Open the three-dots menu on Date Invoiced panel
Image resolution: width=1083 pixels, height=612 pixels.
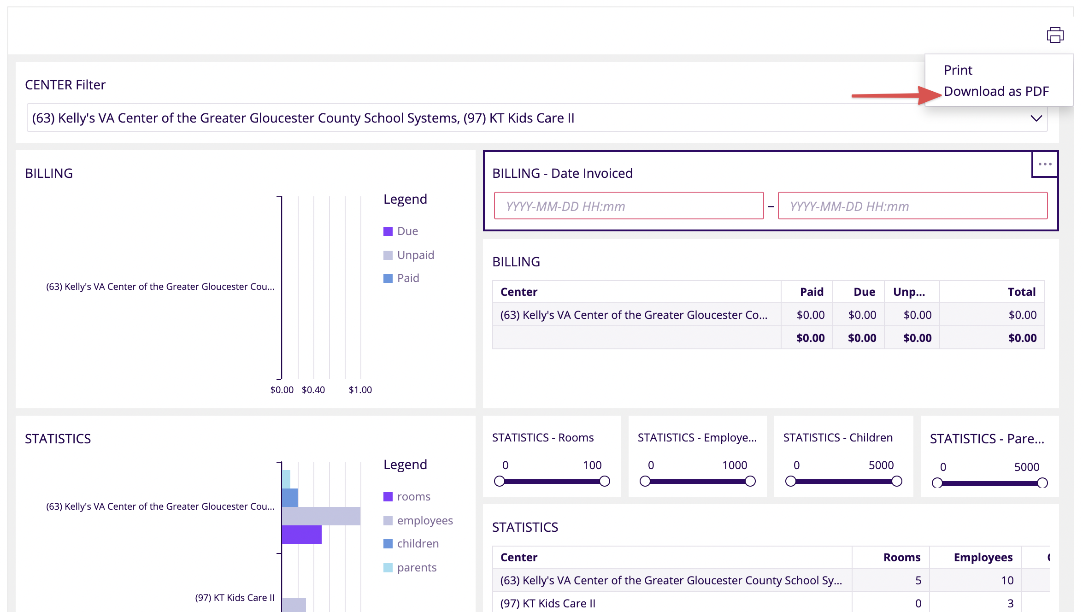pos(1045,165)
